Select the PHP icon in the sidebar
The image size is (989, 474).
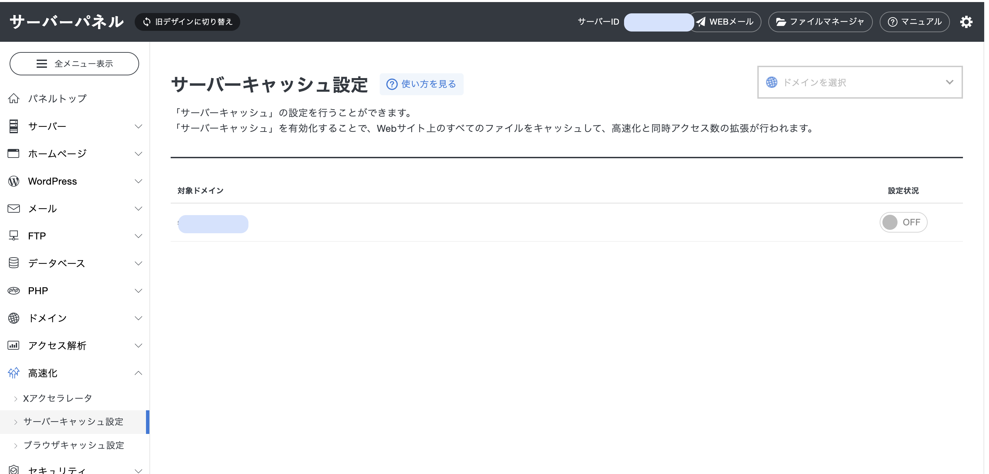tap(14, 290)
